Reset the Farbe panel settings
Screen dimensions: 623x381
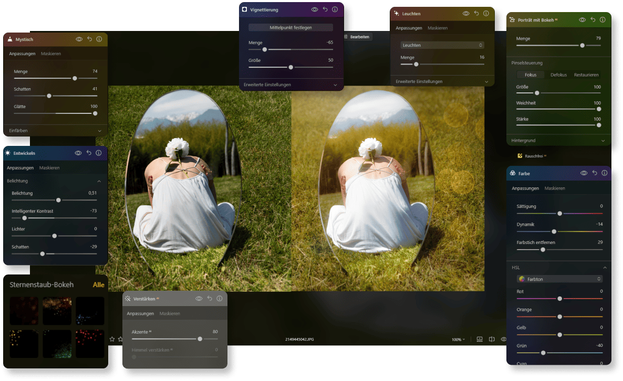pyautogui.click(x=595, y=173)
